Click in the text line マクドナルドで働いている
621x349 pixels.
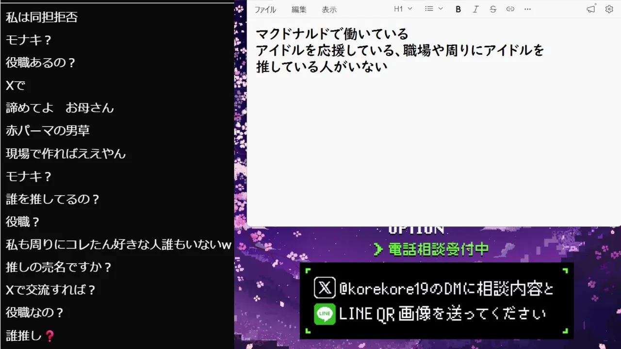332,34
